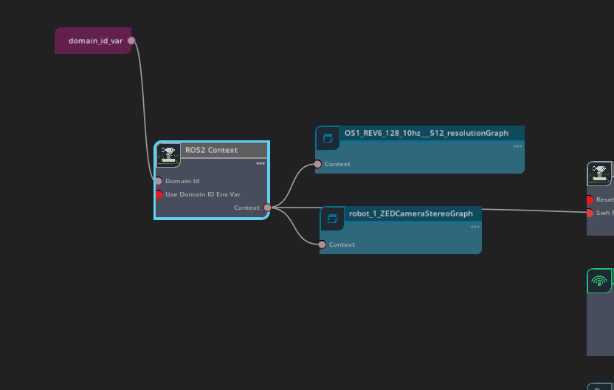The width and height of the screenshot is (614, 390).
Task: Select the OS1_REV6_128_10hz__512_resolutionGraph title
Action: 426,133
